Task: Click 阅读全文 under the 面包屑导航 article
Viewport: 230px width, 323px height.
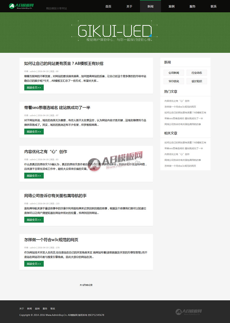Action: tap(34, 219)
